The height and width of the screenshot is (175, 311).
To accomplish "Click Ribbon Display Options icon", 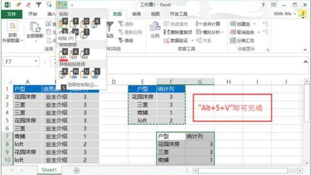I will 274,5.
